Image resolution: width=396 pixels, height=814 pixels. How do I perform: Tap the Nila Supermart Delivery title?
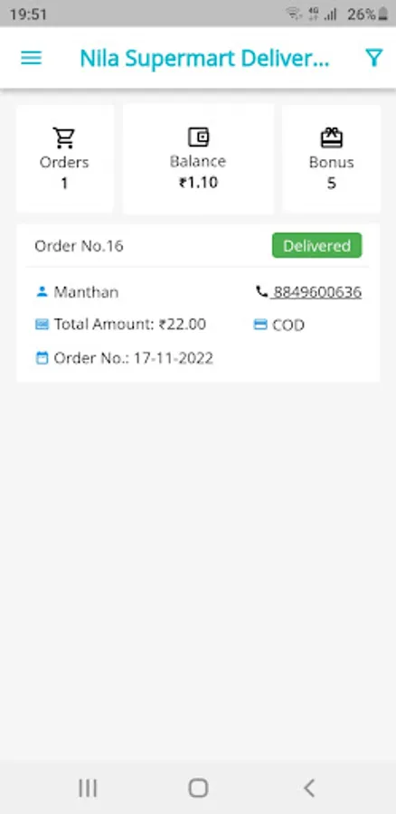point(204,59)
